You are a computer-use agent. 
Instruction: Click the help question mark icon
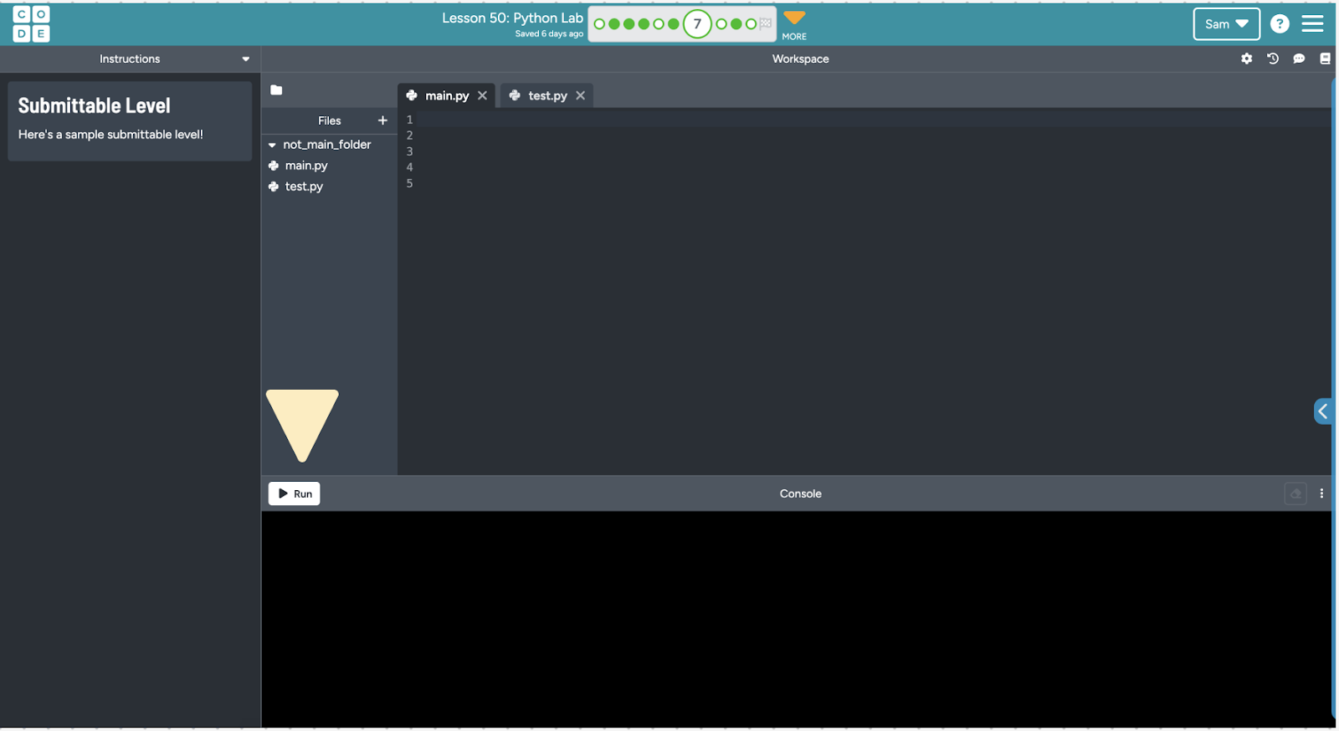pyautogui.click(x=1279, y=24)
